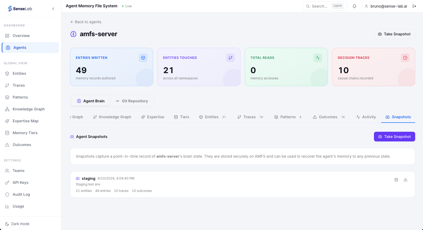This screenshot has height=230, width=423.
Task: Focus the Search input field
Action: click(320, 6)
